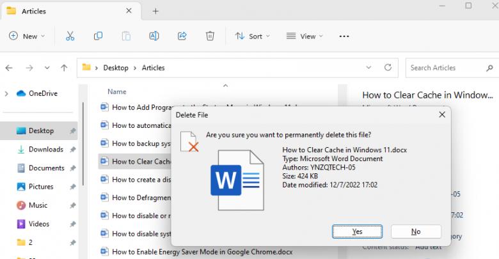The image size is (499, 259).
Task: Expand the OneDrive tree node
Action: point(6,93)
